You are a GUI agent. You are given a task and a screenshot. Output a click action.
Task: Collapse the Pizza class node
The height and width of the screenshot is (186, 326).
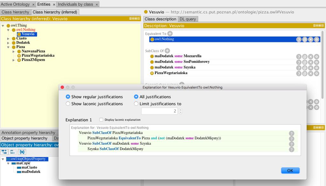[x=8, y=47]
